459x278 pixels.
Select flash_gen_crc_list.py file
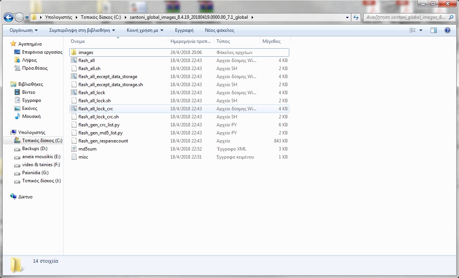pos(99,125)
